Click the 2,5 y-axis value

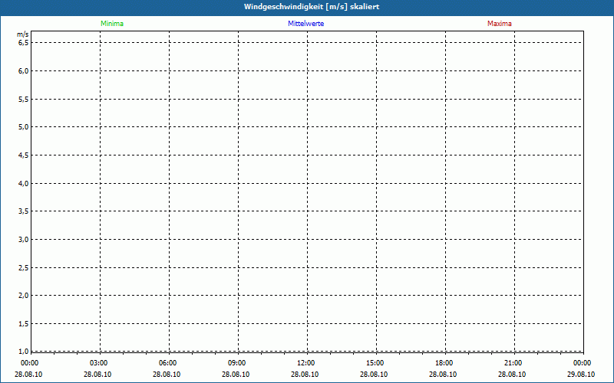[24, 267]
